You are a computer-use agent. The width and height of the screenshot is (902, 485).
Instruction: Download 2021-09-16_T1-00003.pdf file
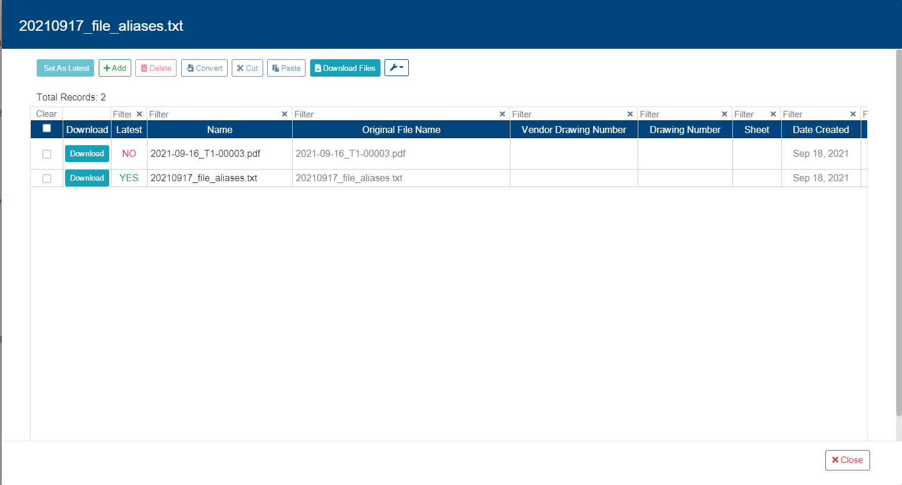click(87, 153)
